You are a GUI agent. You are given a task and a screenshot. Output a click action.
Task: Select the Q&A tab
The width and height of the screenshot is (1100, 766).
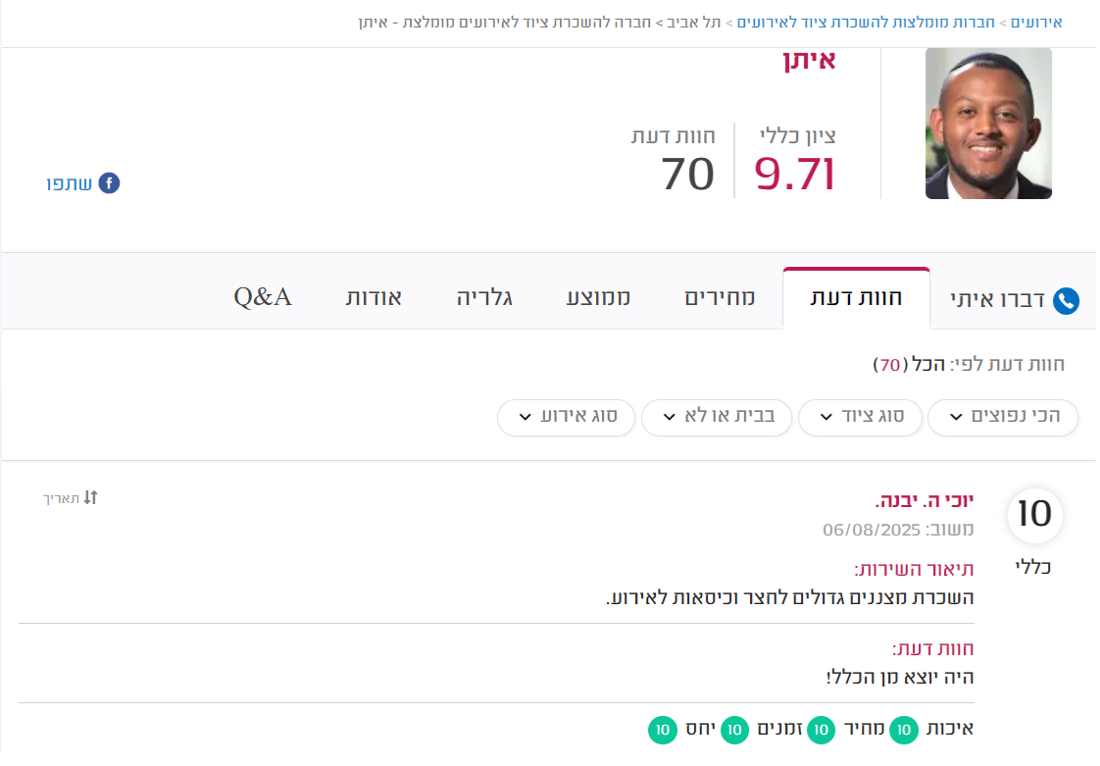(x=263, y=298)
